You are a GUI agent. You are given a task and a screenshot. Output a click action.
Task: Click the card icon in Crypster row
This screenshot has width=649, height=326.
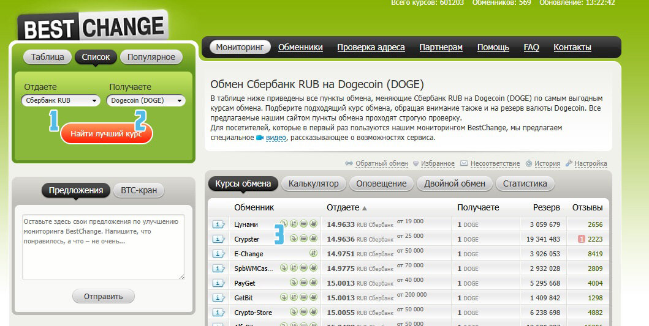pyautogui.click(x=303, y=239)
